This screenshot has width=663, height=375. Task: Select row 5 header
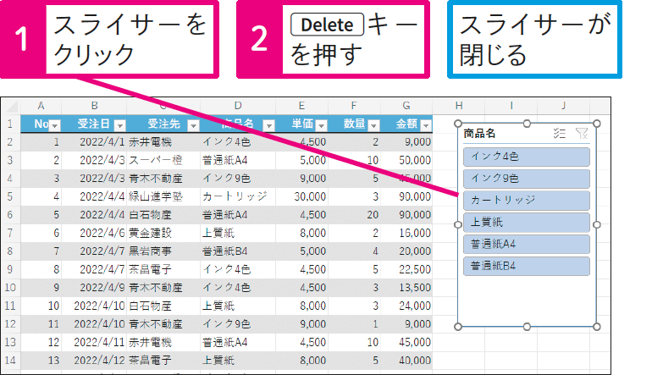pos(9,196)
